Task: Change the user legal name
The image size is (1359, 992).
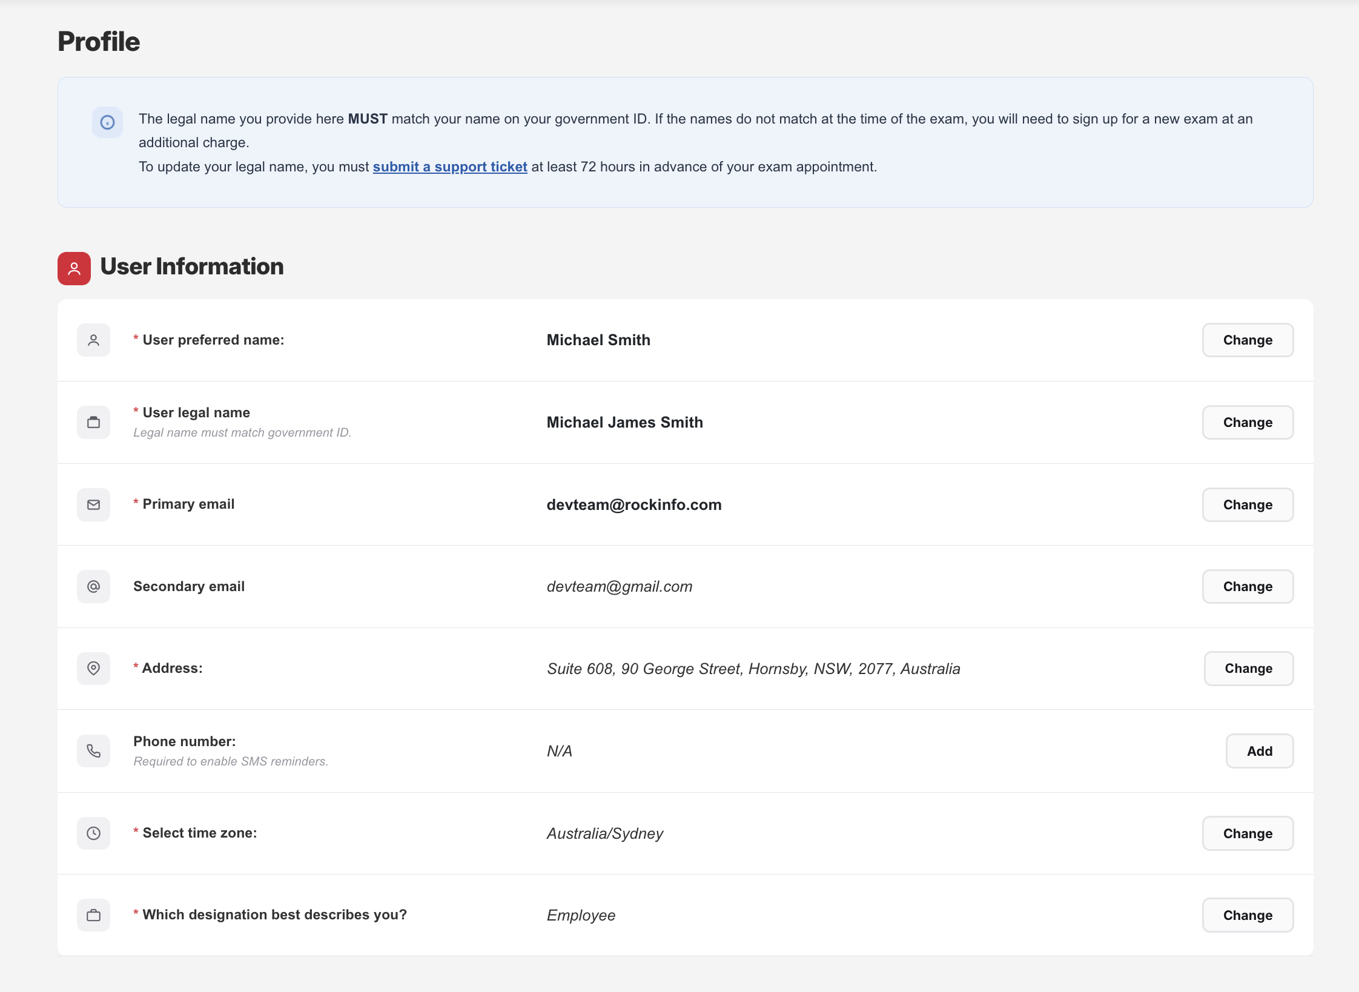Action: pyautogui.click(x=1248, y=423)
